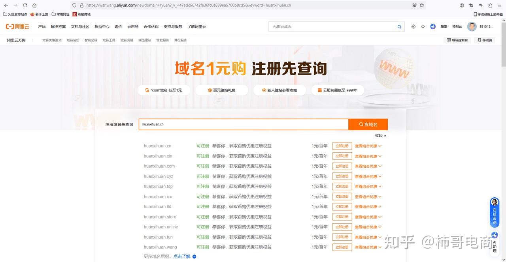Click 云服务器低至 ¥99/年 promo pill
The width and height of the screenshot is (506, 262).
[x=338, y=90]
